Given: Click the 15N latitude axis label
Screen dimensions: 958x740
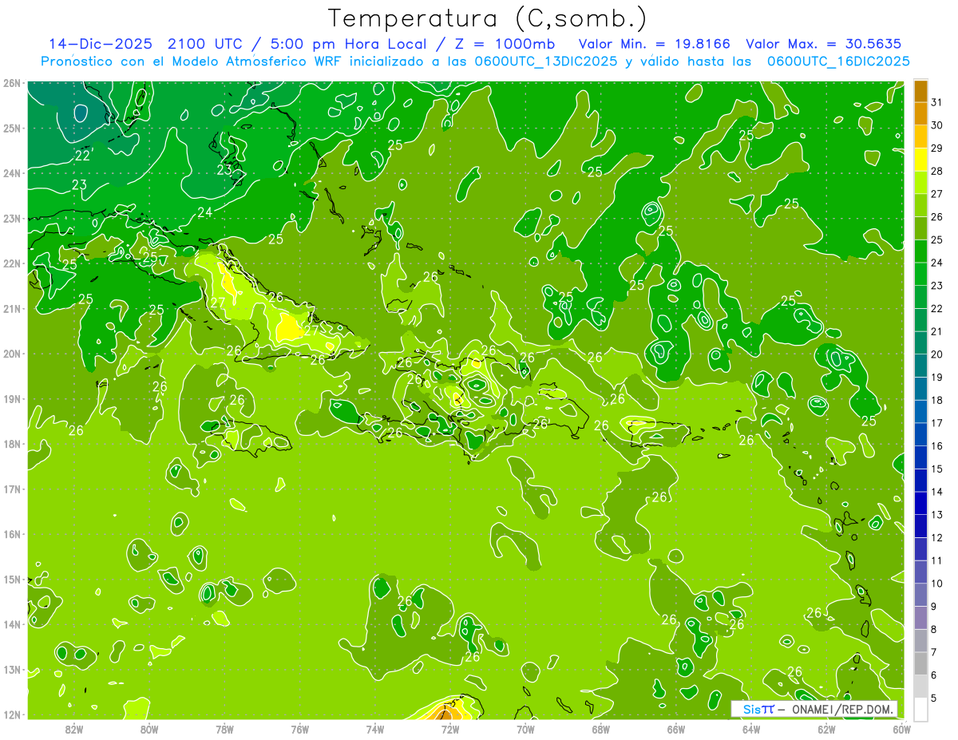Looking at the screenshot, I should (x=11, y=579).
